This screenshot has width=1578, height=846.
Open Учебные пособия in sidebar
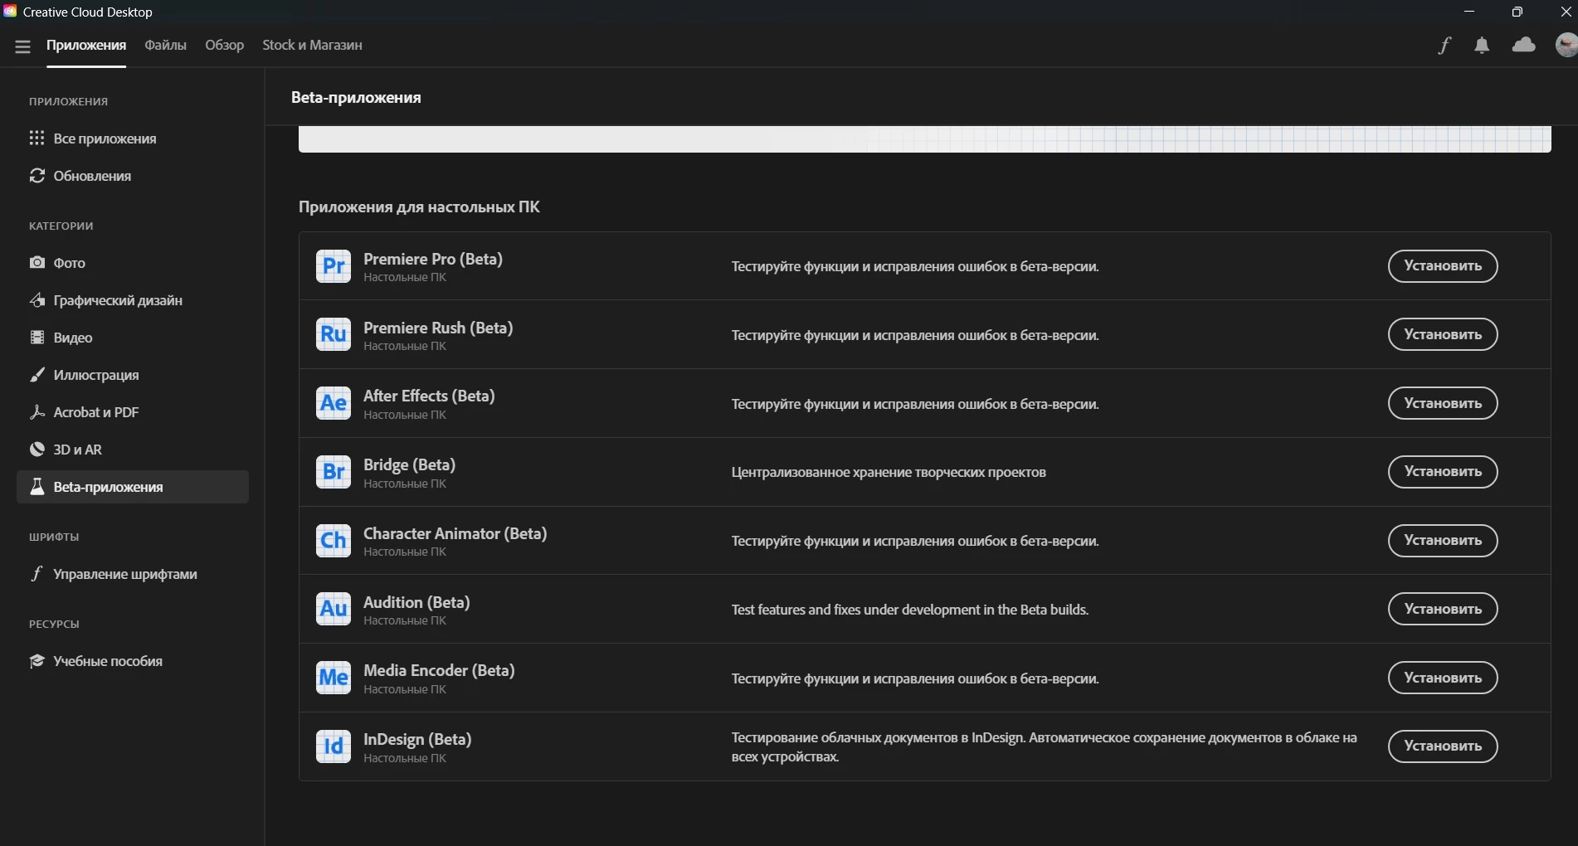click(x=133, y=661)
